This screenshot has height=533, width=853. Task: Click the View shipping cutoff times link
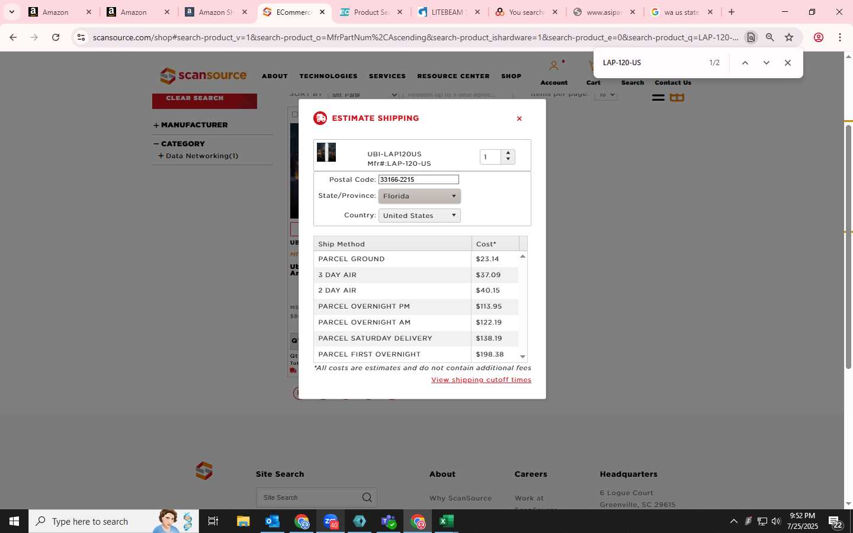point(481,380)
